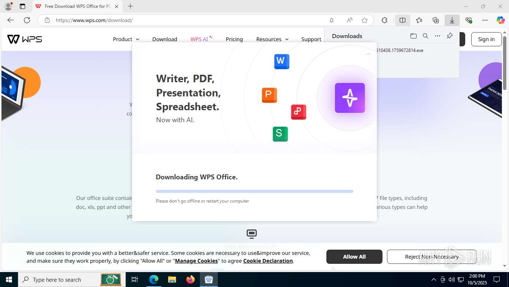Search downloads in the Downloads panel

click(426, 36)
